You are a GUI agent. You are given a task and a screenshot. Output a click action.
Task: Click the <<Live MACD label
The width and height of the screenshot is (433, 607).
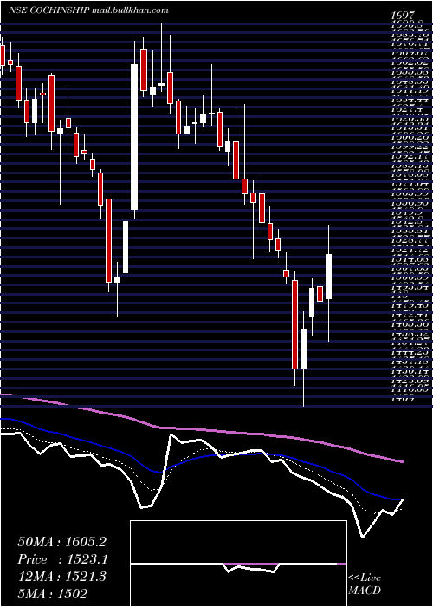365,584
